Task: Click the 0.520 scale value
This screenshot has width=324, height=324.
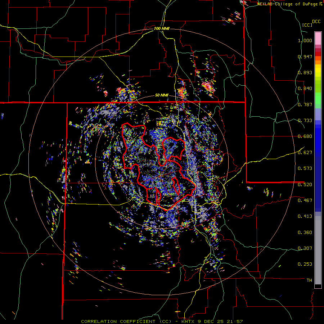Action: (x=305, y=184)
